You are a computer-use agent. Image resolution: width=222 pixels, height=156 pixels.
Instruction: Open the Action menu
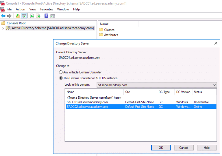point(20,9)
